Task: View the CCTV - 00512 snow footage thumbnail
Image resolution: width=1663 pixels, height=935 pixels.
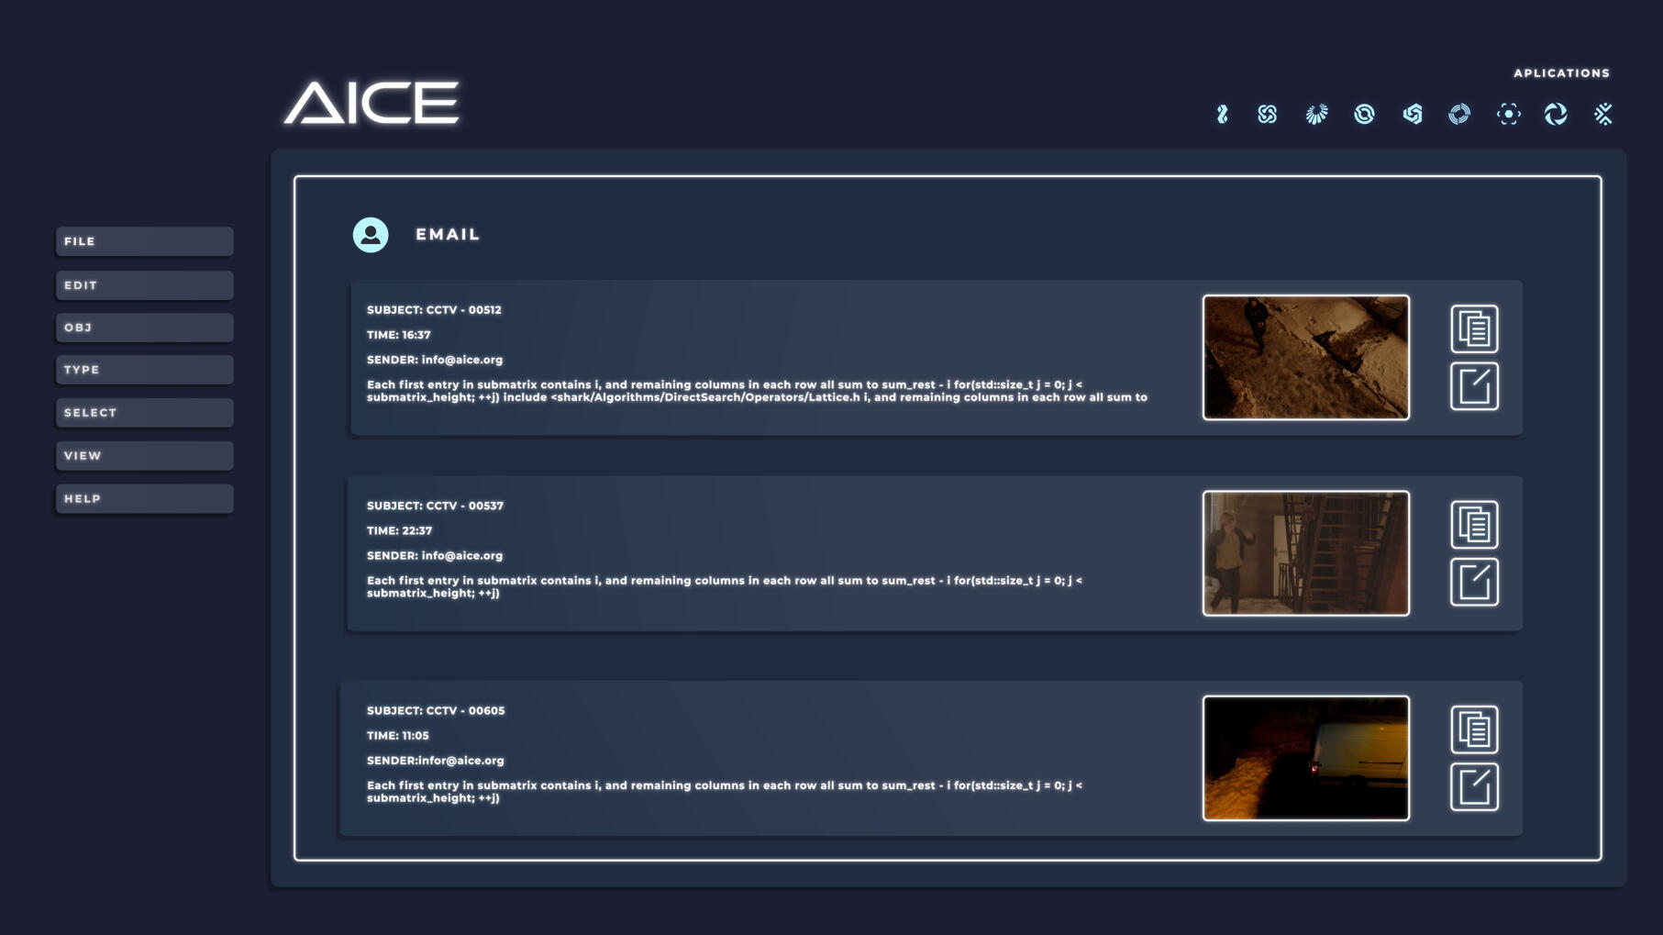Action: click(1305, 357)
